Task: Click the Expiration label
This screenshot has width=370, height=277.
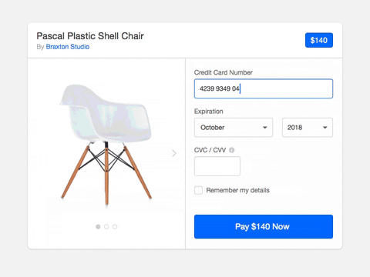Action: [x=209, y=112]
